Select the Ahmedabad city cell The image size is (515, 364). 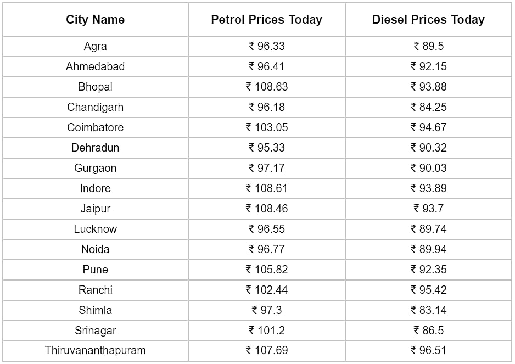point(96,66)
